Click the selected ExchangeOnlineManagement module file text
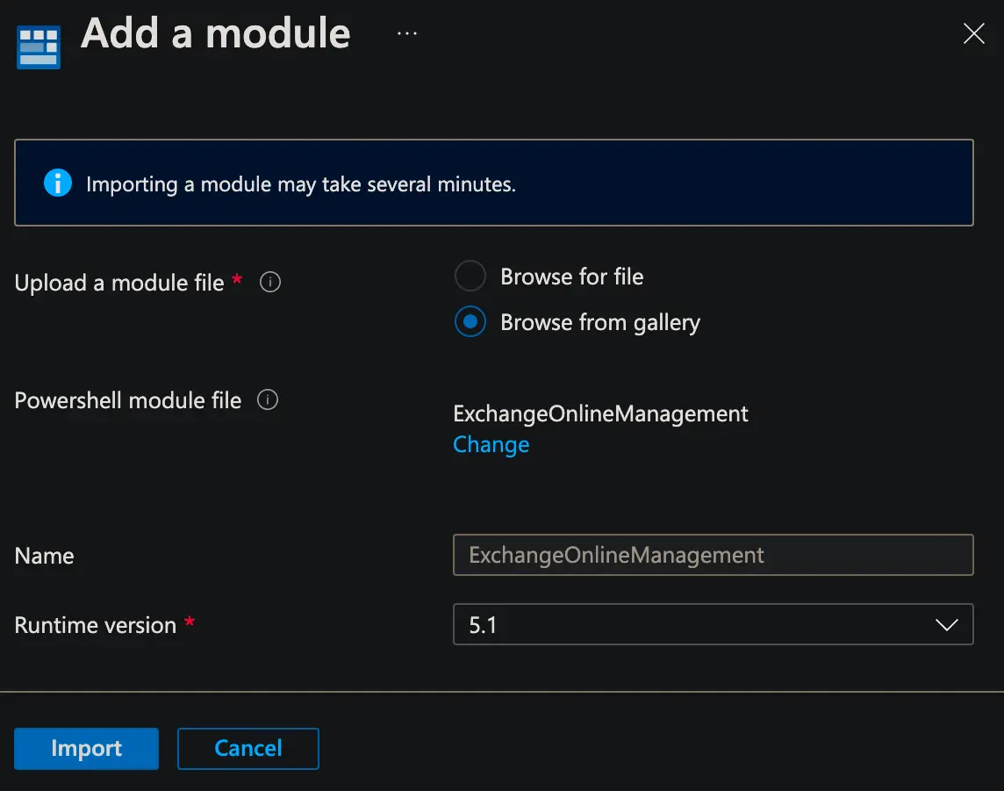The width and height of the screenshot is (1004, 791). (600, 413)
